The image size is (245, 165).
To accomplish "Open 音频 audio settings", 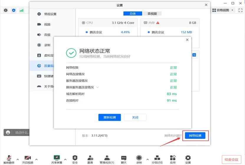I will click(52, 35).
